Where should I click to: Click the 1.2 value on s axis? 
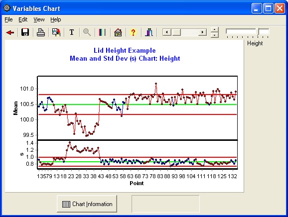tap(30, 150)
